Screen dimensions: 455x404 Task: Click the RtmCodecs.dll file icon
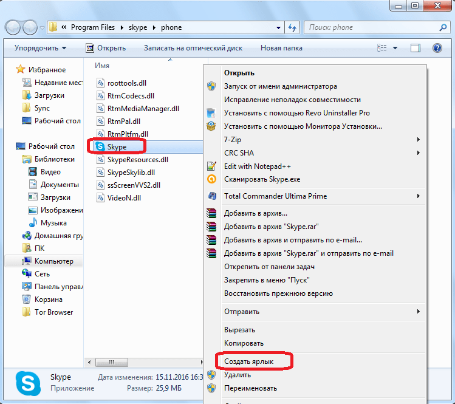point(100,96)
